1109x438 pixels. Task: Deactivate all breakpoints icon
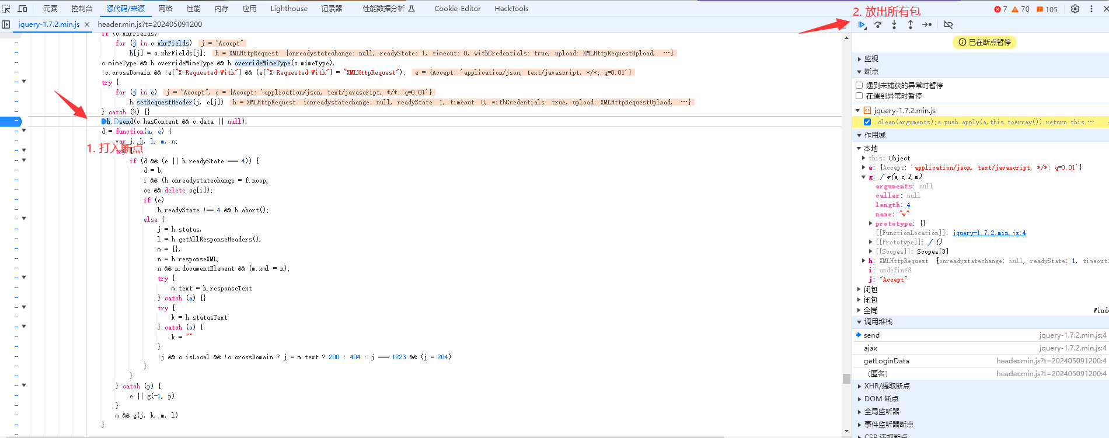[948, 24]
